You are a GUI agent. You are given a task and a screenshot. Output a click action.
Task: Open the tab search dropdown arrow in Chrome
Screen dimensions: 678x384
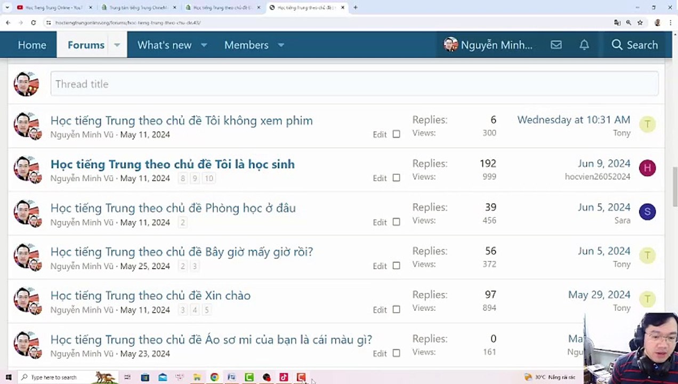[x=7, y=7]
